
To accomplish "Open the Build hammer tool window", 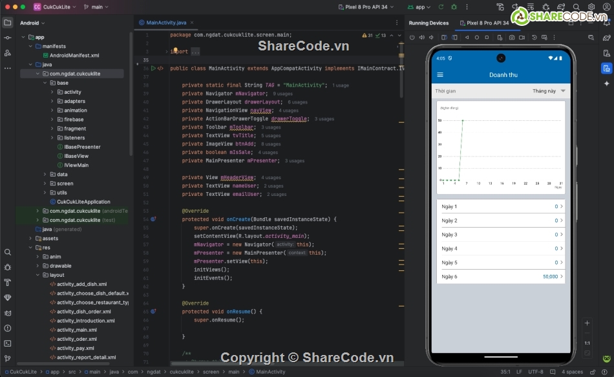I will click(8, 283).
